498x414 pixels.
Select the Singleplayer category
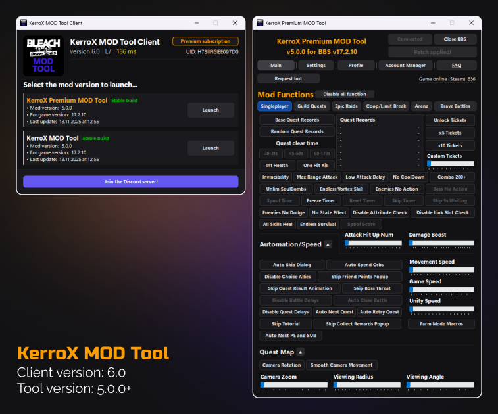(x=274, y=106)
